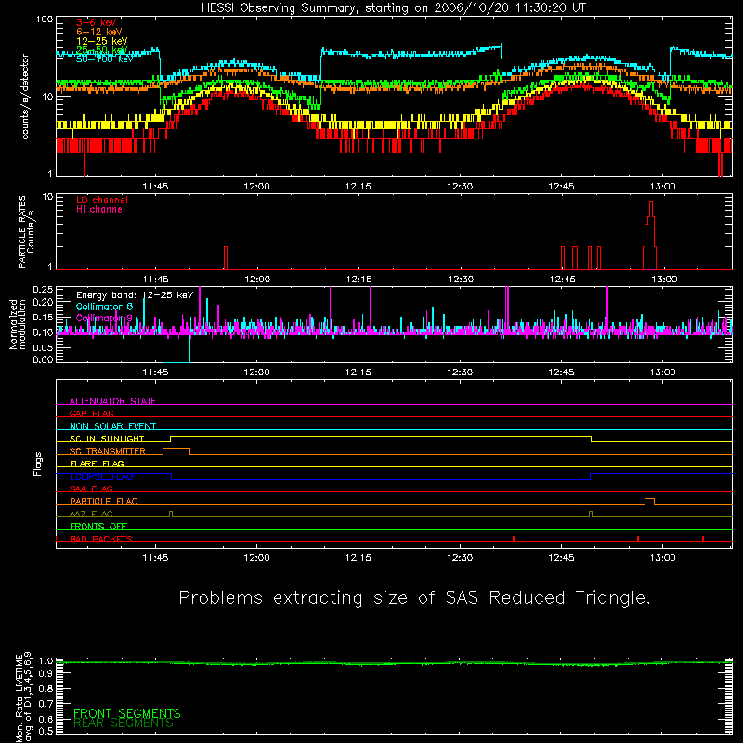743x743 pixels.
Task: Click the REAR SEGMENTS legend label
Action: point(124,723)
